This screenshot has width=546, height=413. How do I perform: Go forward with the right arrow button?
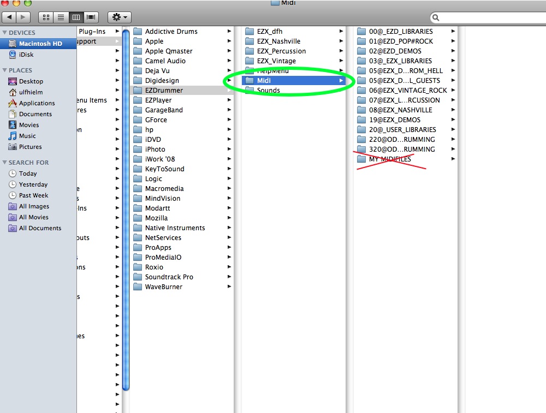[23, 17]
